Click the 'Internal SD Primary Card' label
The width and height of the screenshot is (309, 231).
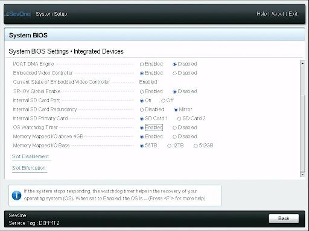(x=40, y=119)
